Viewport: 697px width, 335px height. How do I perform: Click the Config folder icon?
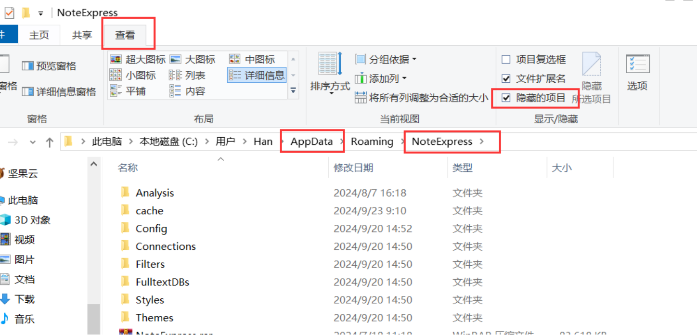[125, 228]
